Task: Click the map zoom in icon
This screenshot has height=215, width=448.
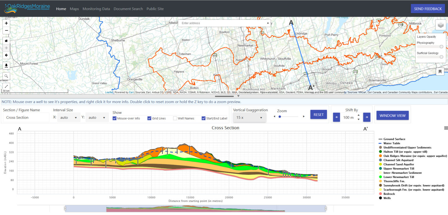Action: click(6, 23)
